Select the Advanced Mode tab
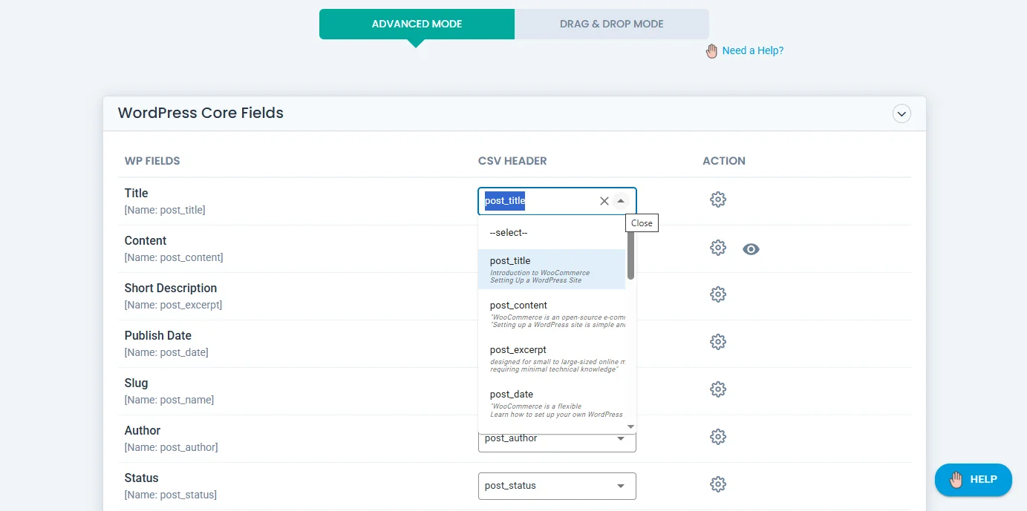This screenshot has width=1027, height=511. point(417,24)
